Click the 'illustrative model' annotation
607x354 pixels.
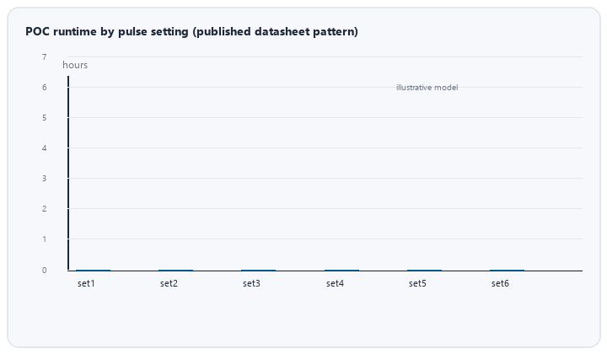coord(427,88)
